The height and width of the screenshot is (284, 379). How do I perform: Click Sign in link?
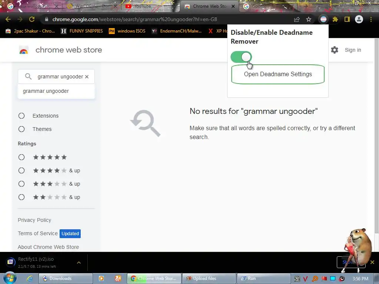(x=353, y=50)
